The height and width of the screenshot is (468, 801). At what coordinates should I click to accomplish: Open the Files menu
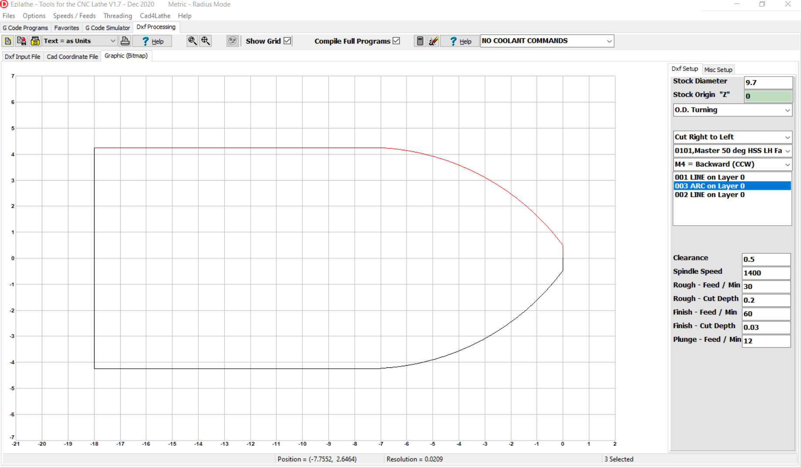(9, 16)
